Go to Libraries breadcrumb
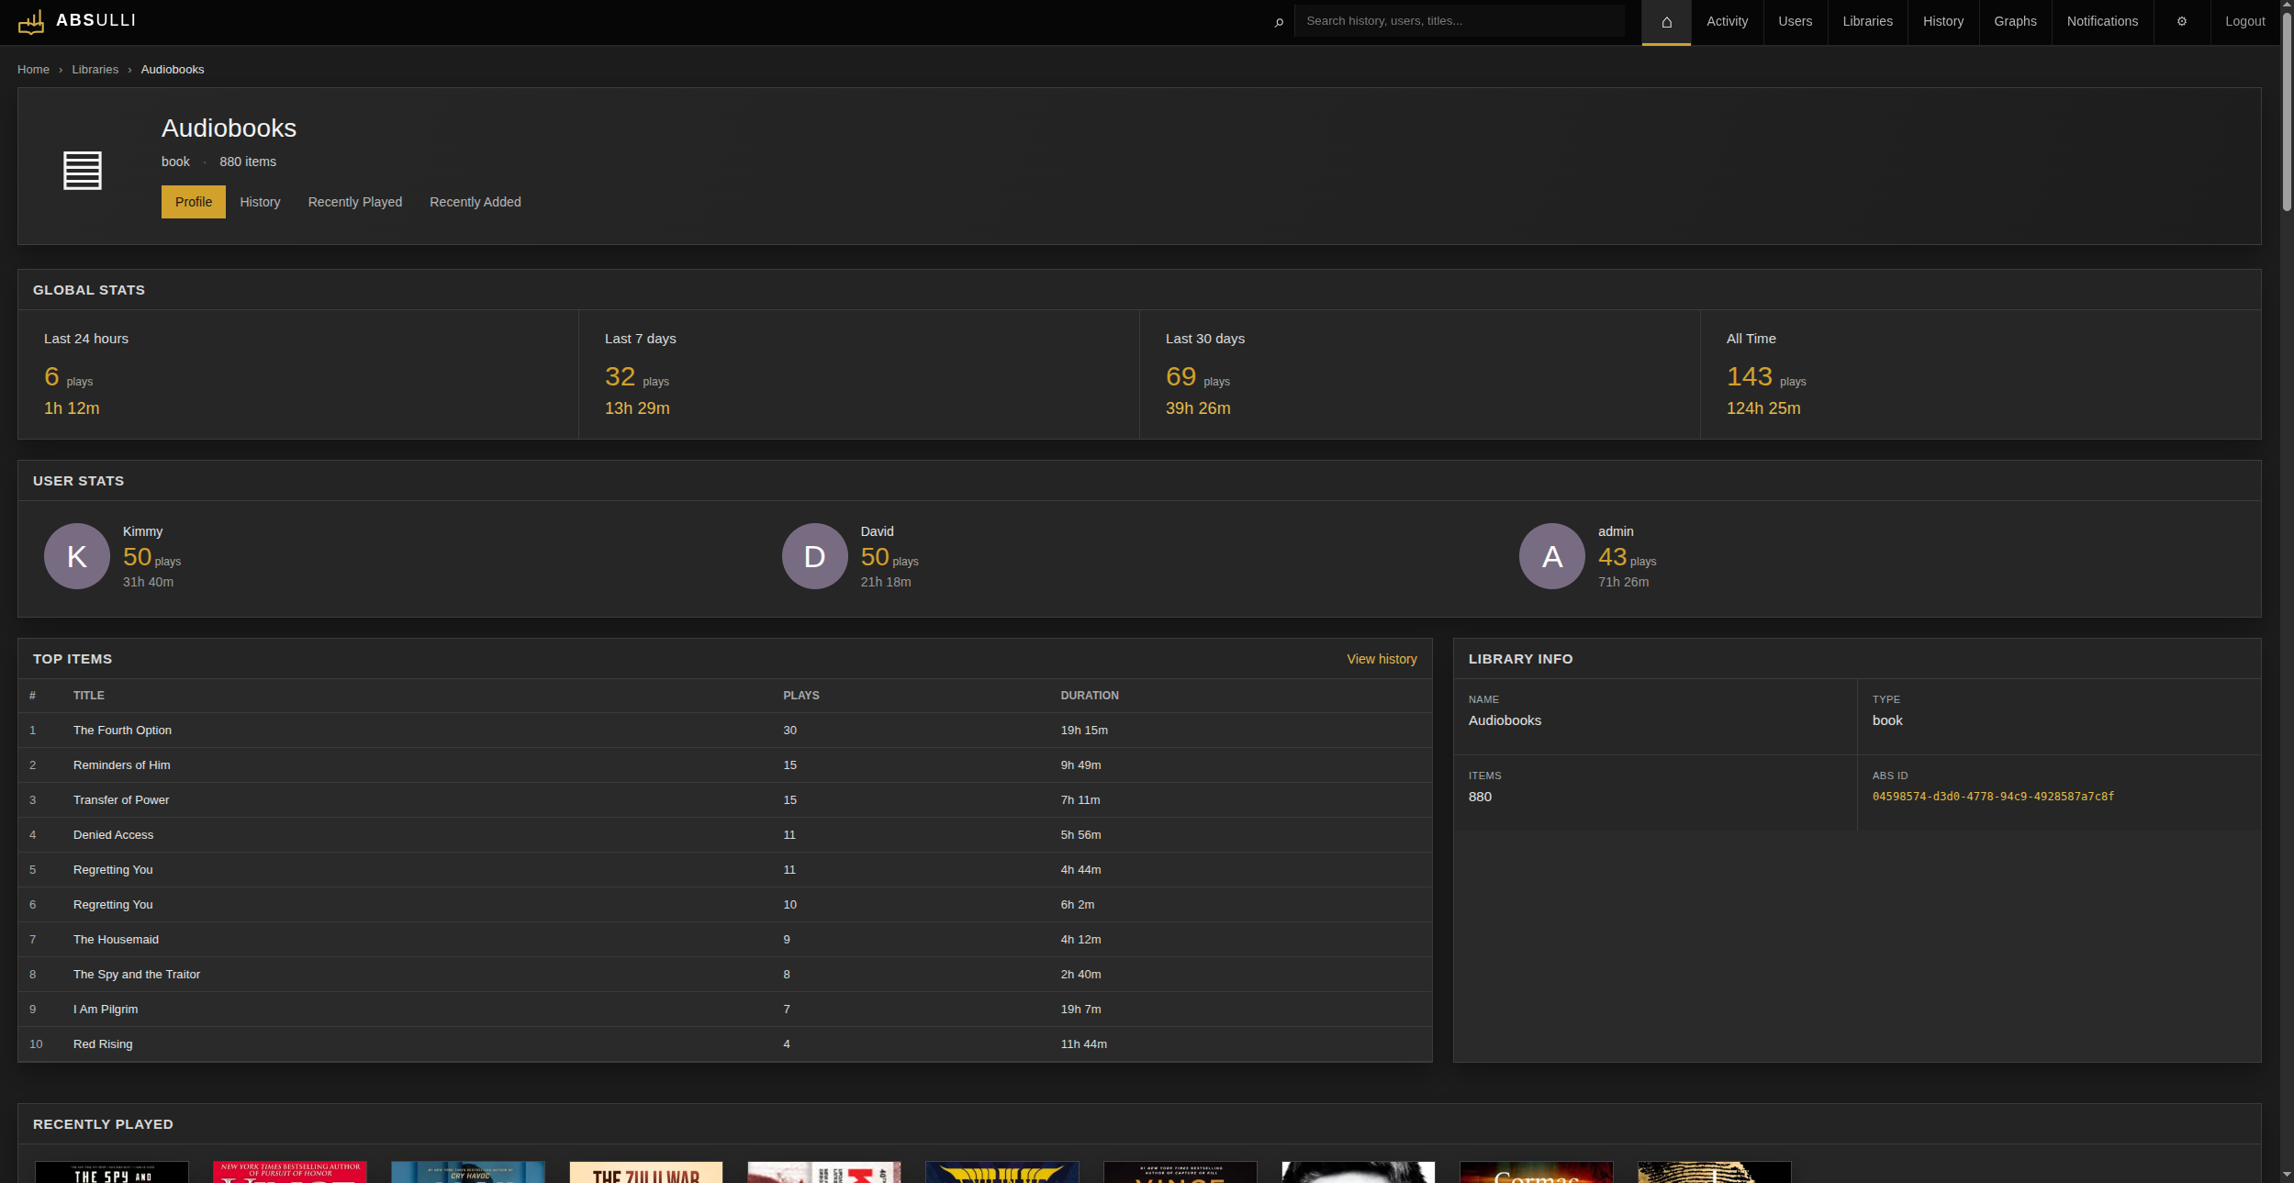Image resolution: width=2294 pixels, height=1183 pixels. point(95,70)
